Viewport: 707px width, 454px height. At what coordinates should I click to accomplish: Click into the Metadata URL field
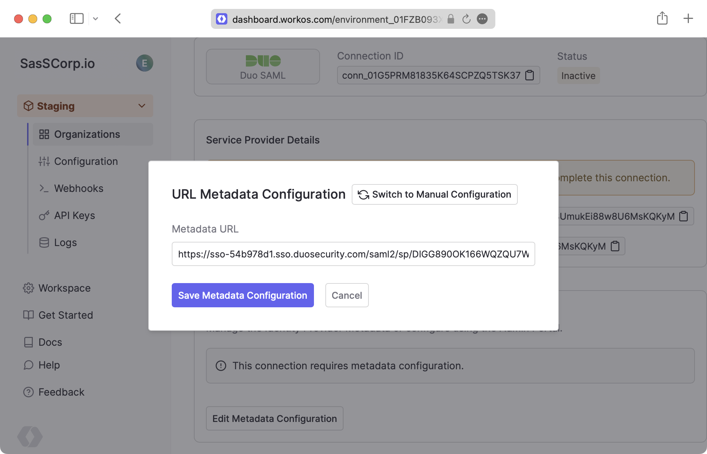(x=353, y=254)
